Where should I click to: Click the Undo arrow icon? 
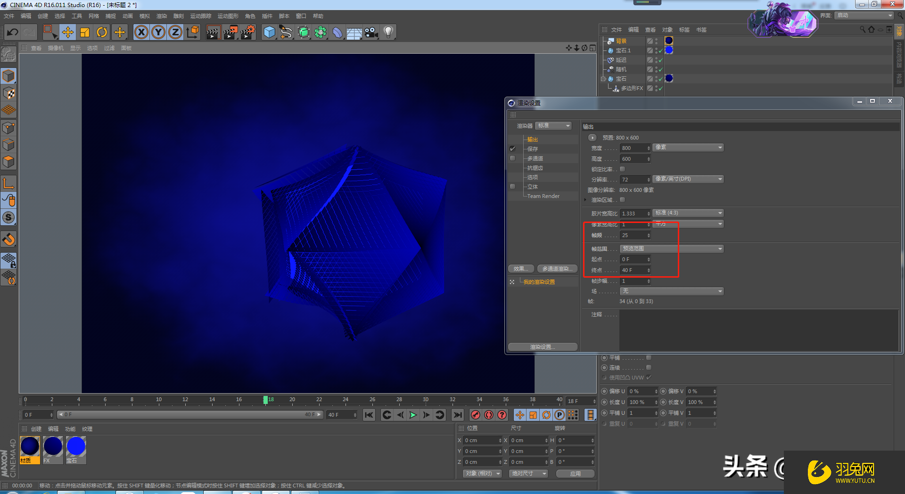click(13, 32)
